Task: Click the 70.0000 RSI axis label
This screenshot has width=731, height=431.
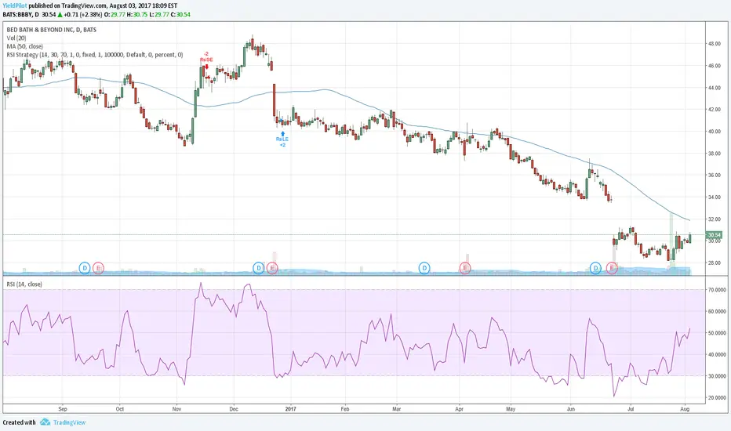Action: pyautogui.click(x=717, y=290)
